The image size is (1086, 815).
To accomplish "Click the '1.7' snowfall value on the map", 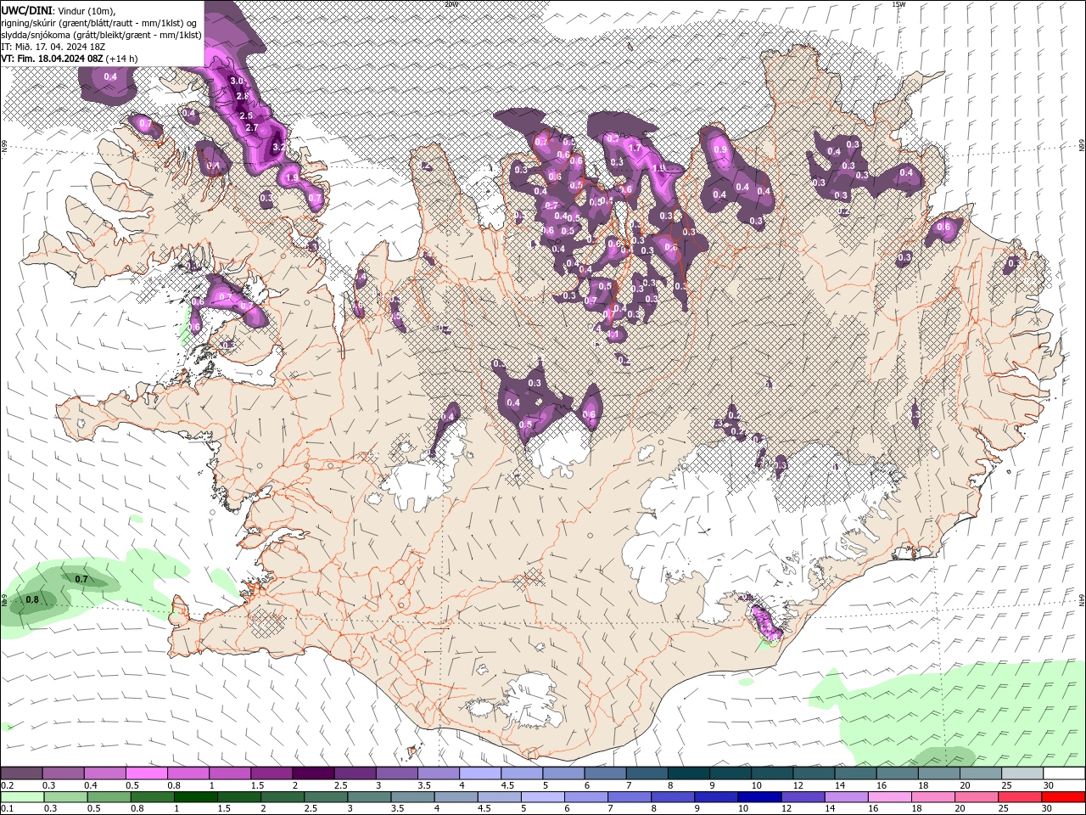I will tap(633, 148).
